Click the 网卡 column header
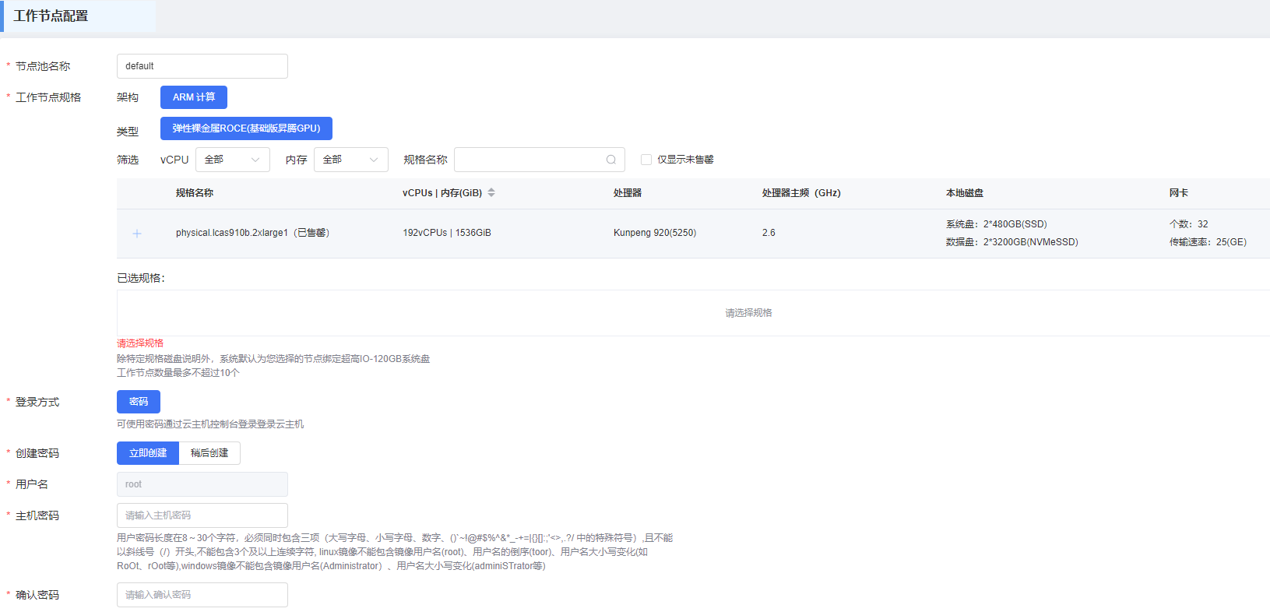The height and width of the screenshot is (612, 1270). [x=1179, y=193]
